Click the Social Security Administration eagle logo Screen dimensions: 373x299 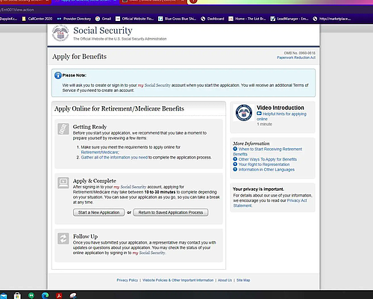[60, 34]
